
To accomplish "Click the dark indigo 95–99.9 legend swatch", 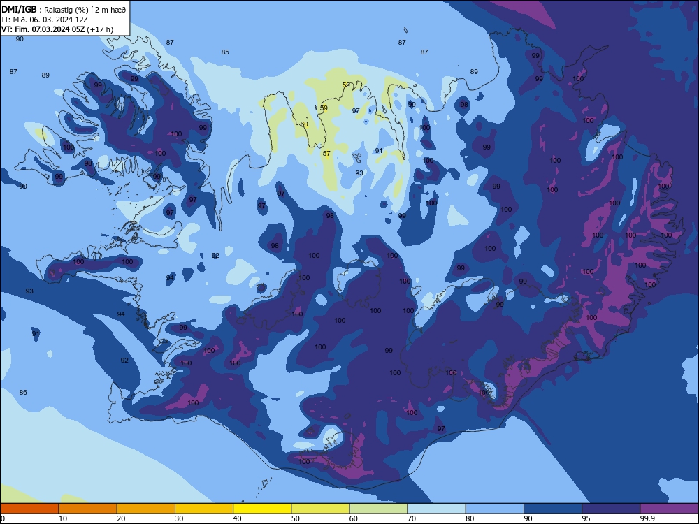I will click(x=611, y=509).
